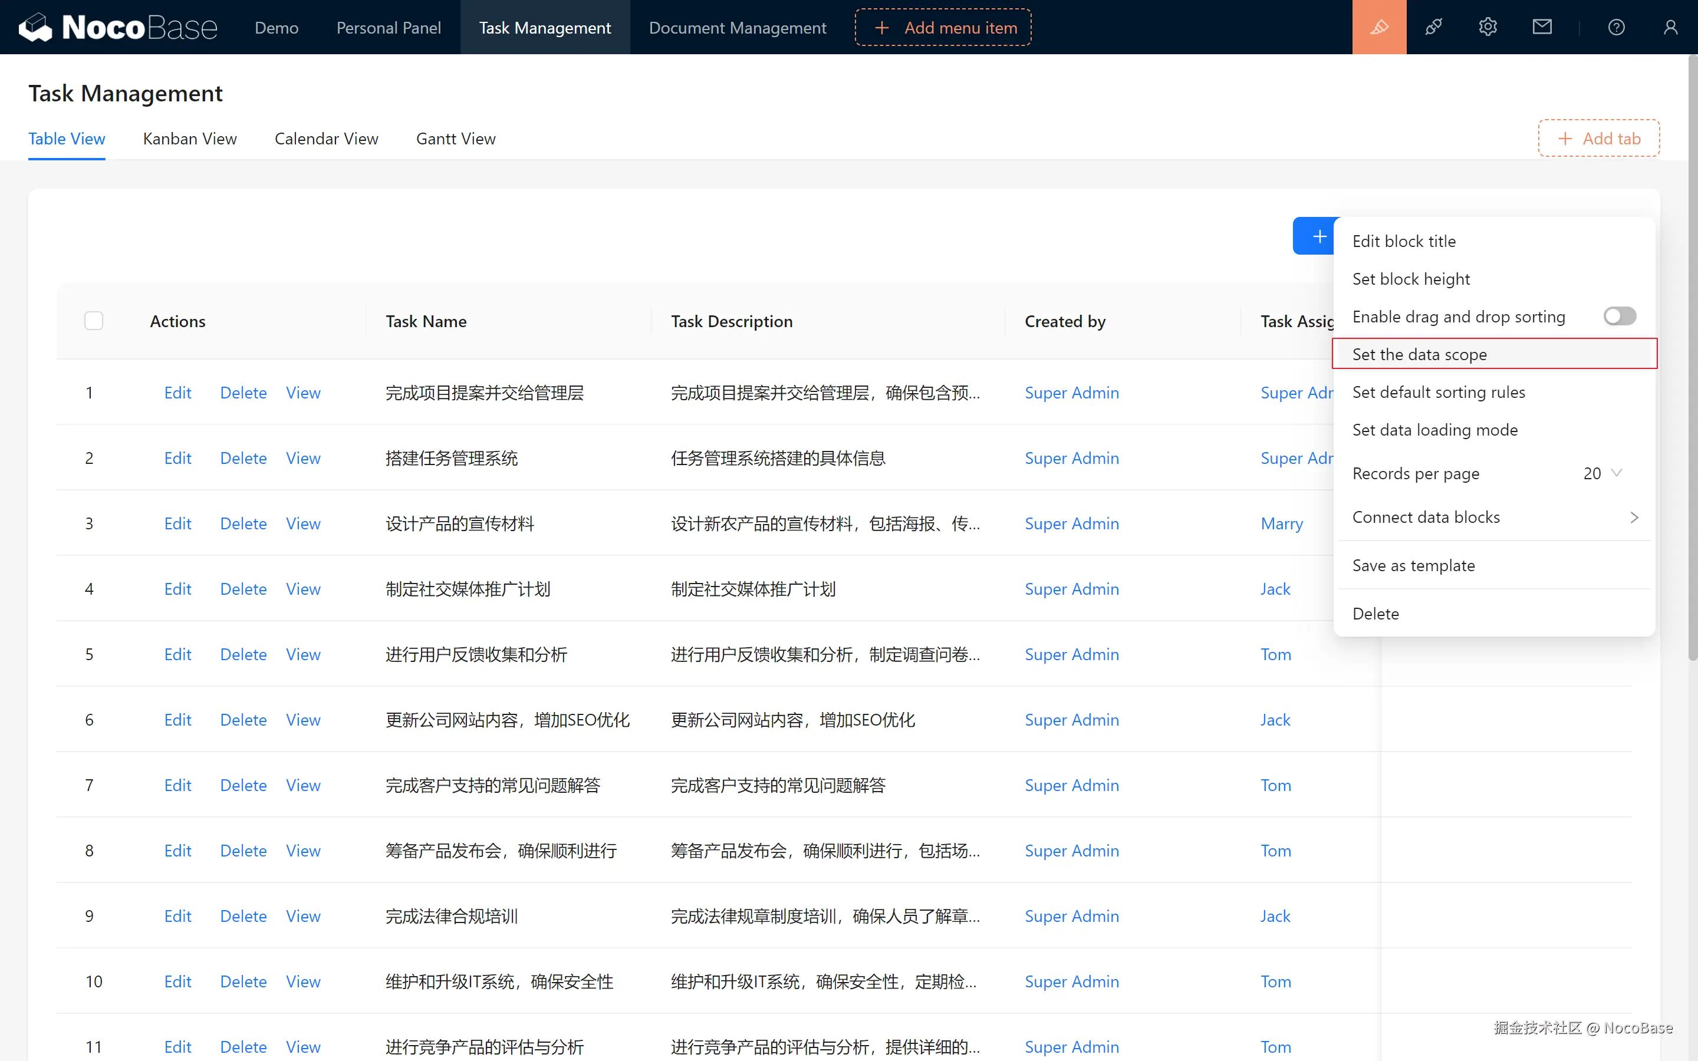This screenshot has width=1698, height=1061.
Task: Toggle the UI editor highlighter icon
Action: [1379, 27]
